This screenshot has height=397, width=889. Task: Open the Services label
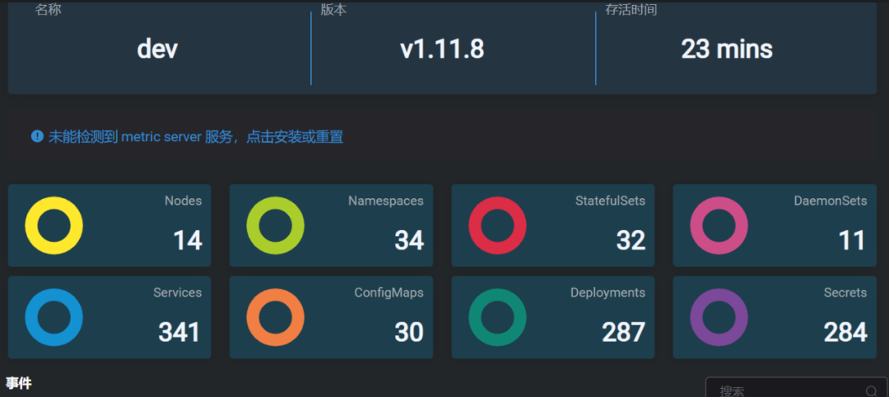178,293
